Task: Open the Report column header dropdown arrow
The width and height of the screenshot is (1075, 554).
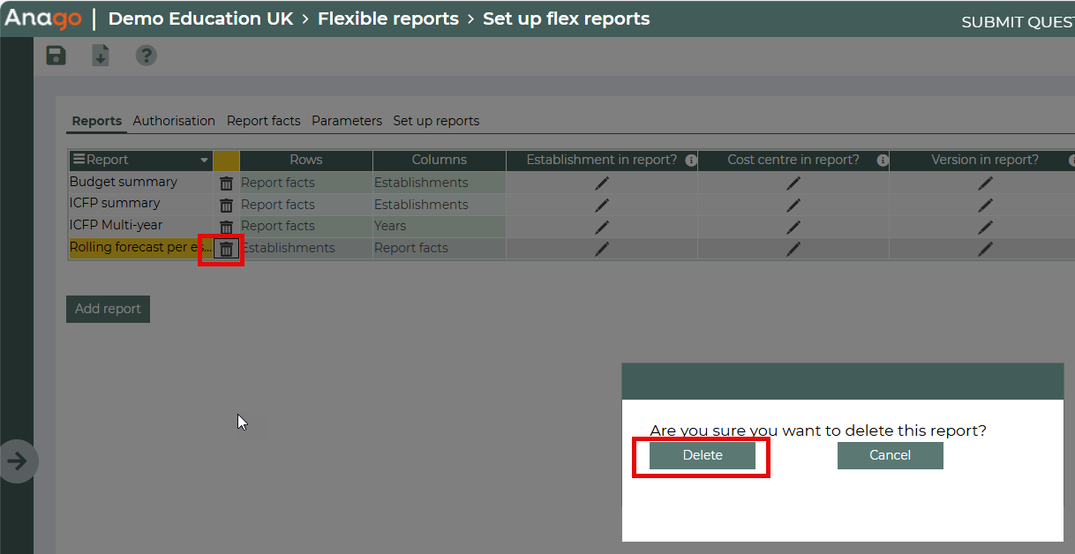Action: point(205,161)
